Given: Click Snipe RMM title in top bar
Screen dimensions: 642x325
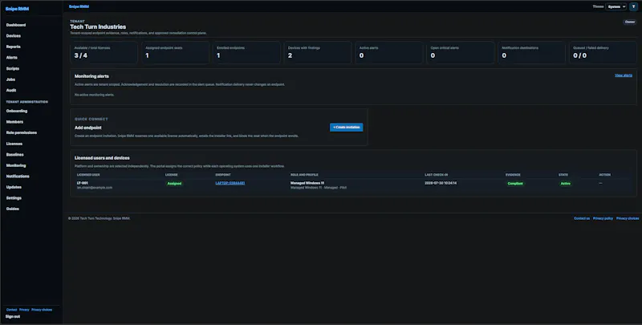Looking at the screenshot, I should 79,6.
